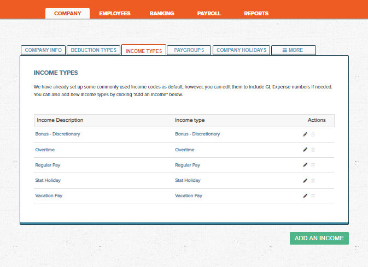The image size is (368, 267).
Task: Click the pencil icon for Overtime
Action: point(305,150)
